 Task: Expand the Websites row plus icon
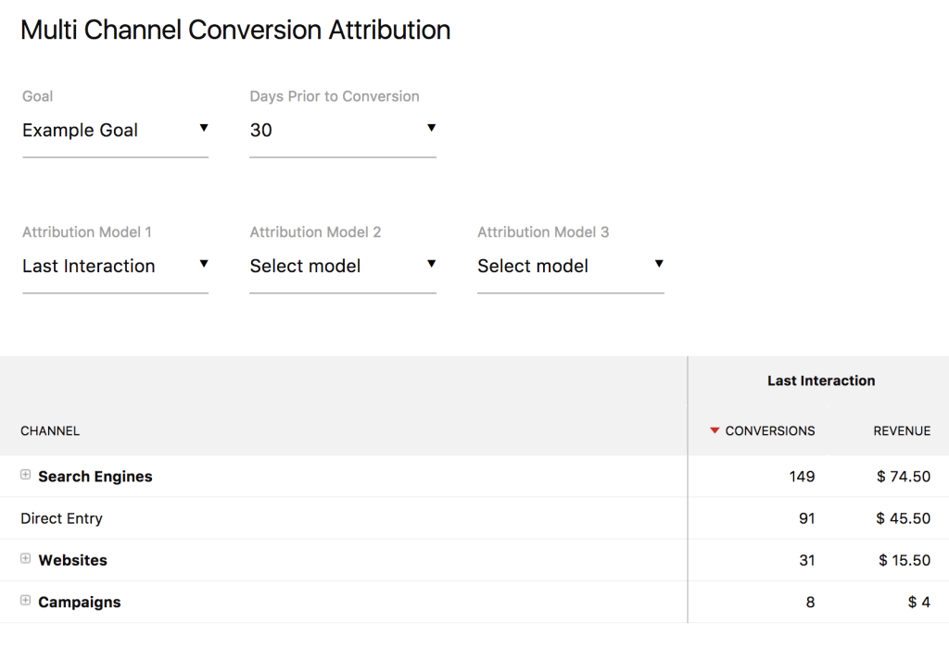[26, 559]
